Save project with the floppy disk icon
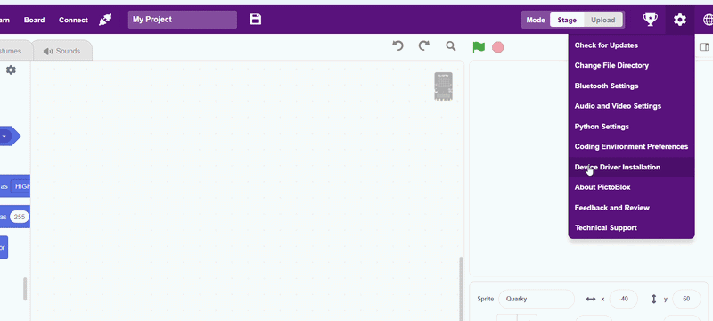 tap(256, 19)
